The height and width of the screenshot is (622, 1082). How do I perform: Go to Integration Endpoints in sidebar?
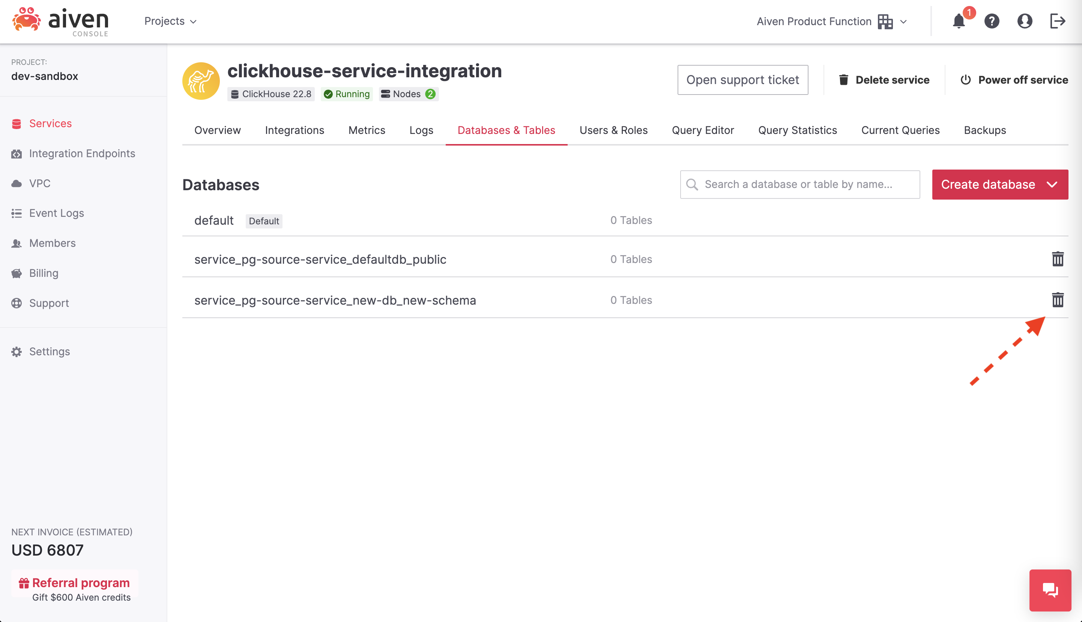82,153
